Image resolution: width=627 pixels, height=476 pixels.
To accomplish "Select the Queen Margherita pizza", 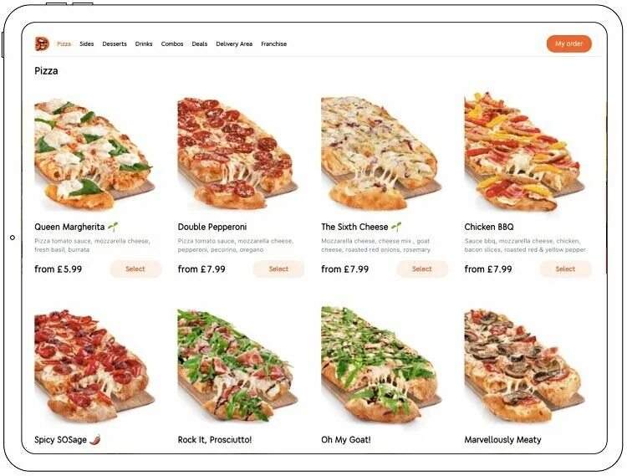I will tap(135, 269).
